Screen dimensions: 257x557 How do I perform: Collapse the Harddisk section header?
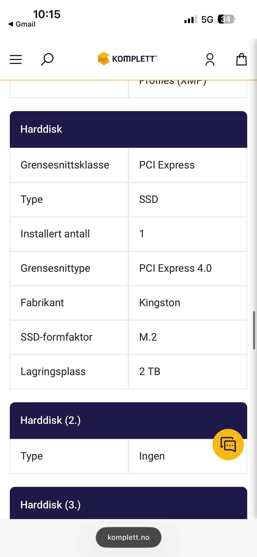128,129
